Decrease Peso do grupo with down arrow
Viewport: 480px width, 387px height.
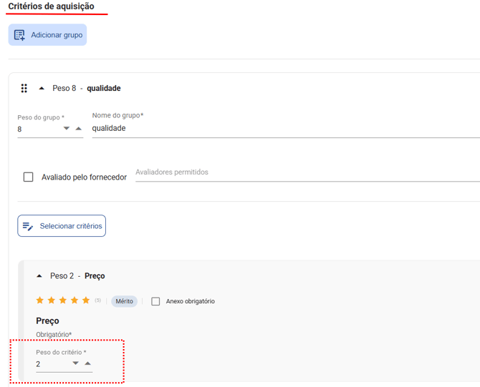click(x=67, y=129)
